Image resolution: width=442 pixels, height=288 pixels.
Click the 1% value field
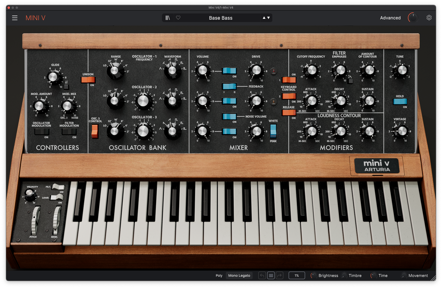297,275
